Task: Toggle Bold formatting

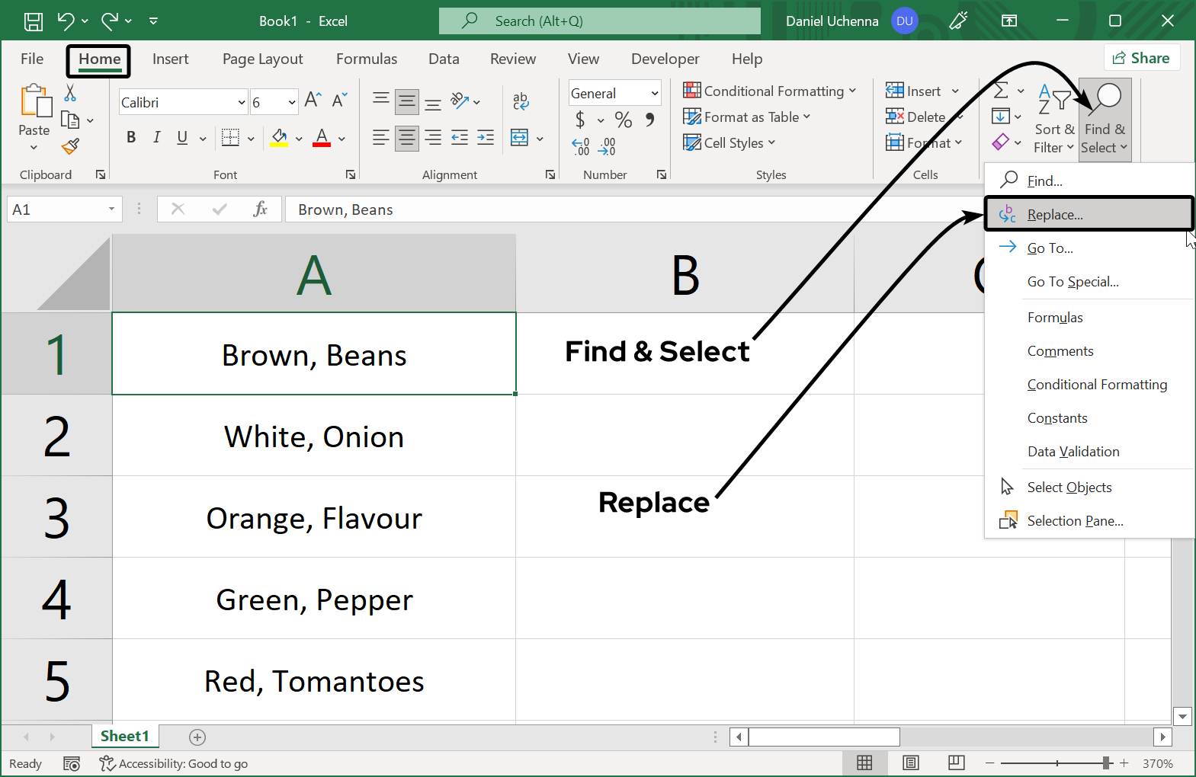Action: coord(131,137)
